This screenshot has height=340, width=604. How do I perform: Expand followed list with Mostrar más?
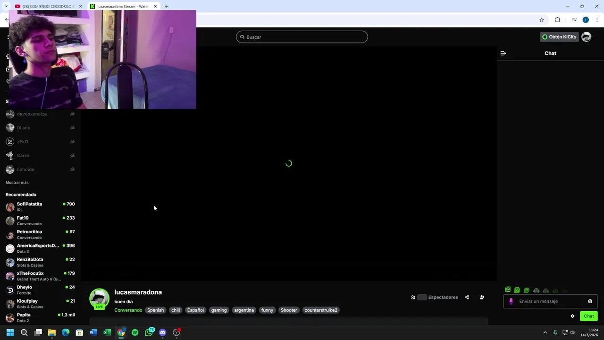[17, 182]
